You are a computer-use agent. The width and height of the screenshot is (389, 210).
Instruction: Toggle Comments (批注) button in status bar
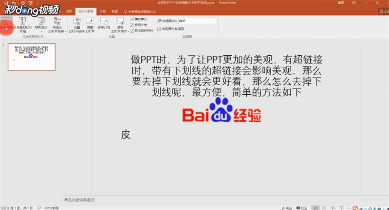click(302, 208)
